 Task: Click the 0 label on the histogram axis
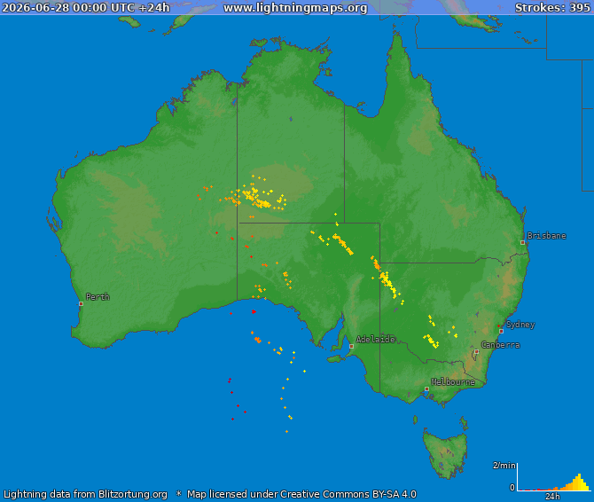(512, 488)
